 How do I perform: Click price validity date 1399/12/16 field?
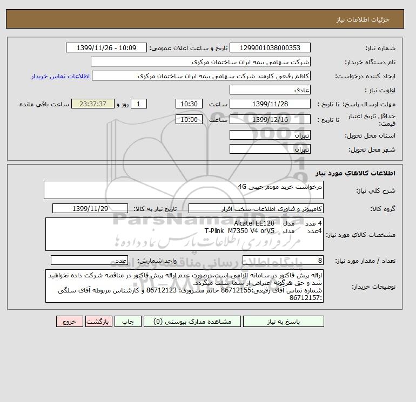[270, 119]
